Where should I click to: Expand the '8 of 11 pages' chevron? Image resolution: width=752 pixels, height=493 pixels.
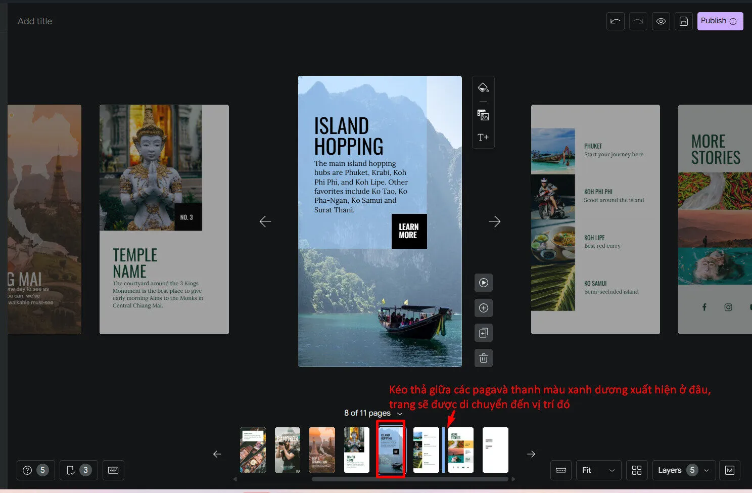pyautogui.click(x=400, y=414)
